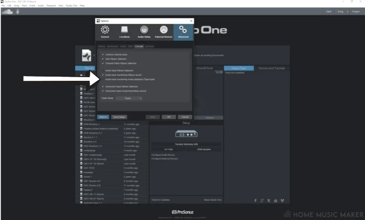365x220 pixels.
Task: Switch to the Automation tab
Action: (113, 46)
